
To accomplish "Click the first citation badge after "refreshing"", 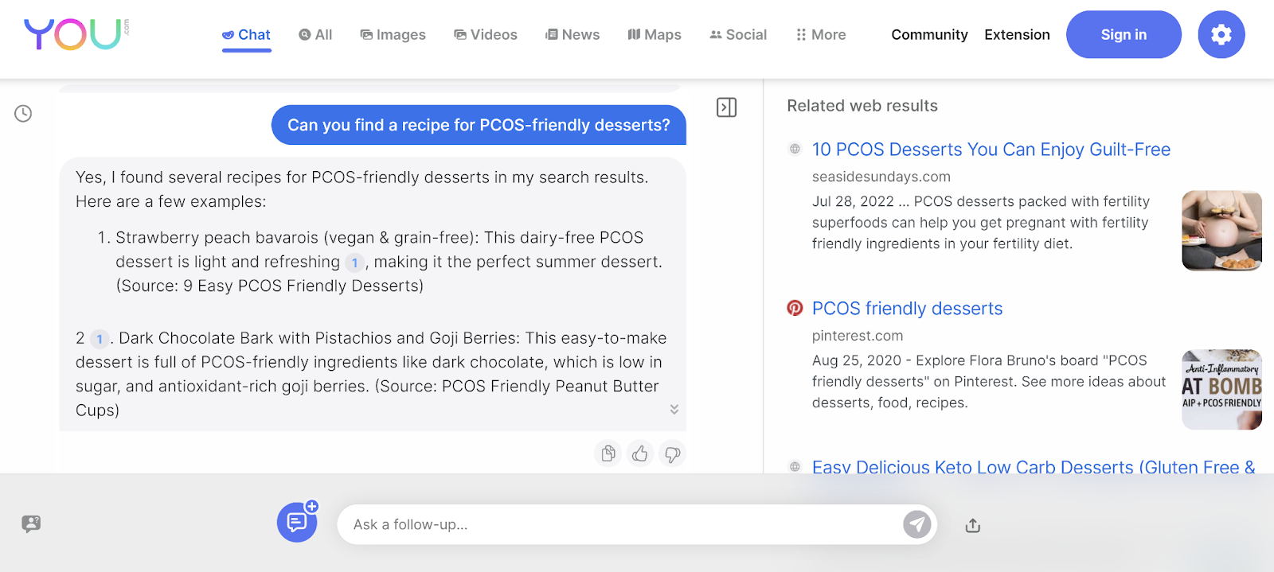I will pyautogui.click(x=354, y=263).
